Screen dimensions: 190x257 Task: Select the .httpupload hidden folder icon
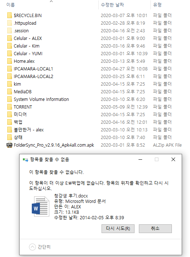point(9,23)
